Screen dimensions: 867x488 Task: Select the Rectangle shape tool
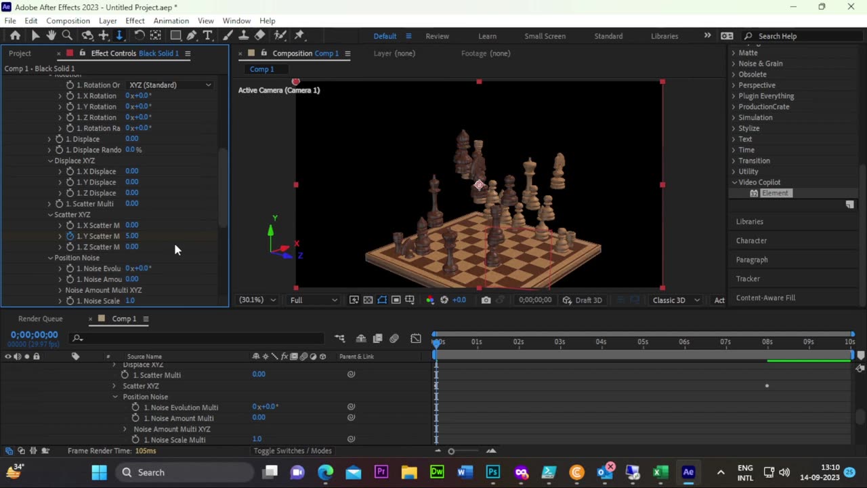click(175, 36)
